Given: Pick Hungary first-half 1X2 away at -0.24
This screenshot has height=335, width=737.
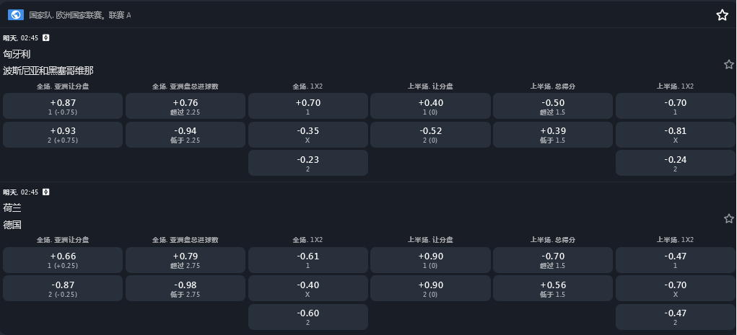Looking at the screenshot, I should click(675, 163).
